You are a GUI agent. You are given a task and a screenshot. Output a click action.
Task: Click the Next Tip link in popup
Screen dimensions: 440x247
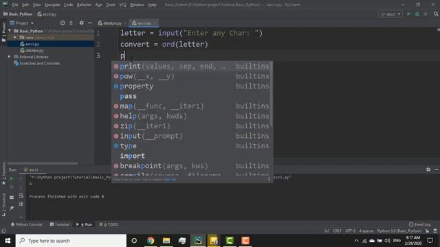[x=170, y=179]
